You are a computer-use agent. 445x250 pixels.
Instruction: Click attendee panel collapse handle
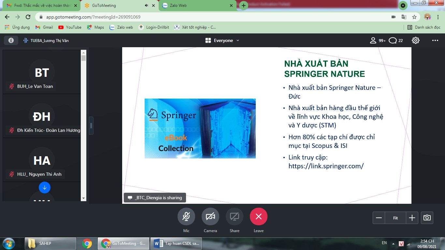pos(91,126)
